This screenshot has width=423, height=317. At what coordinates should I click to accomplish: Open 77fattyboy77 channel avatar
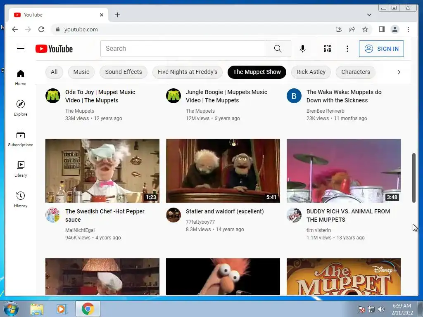173,215
